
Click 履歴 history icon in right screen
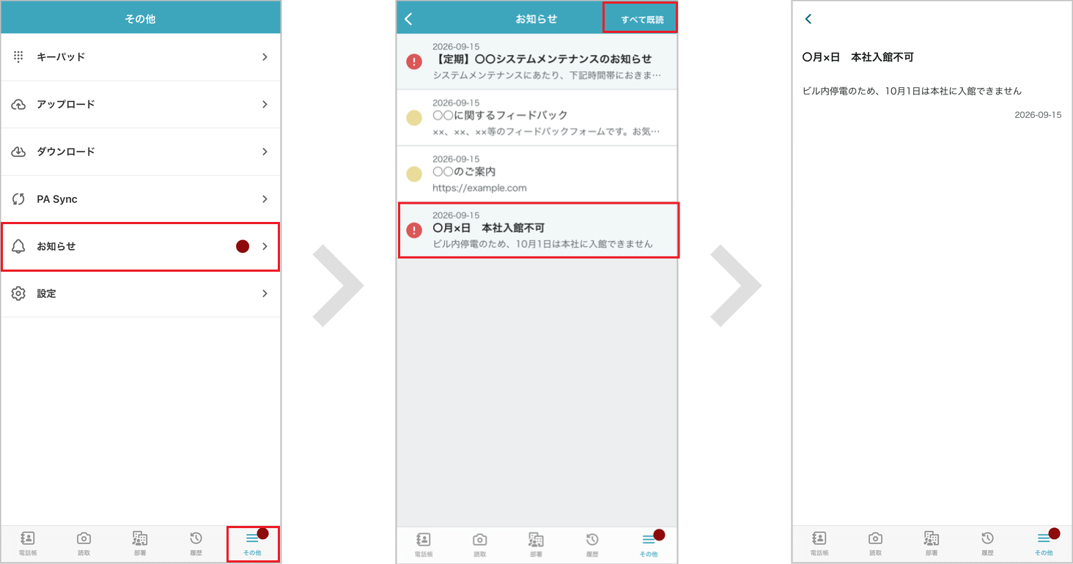(x=987, y=540)
